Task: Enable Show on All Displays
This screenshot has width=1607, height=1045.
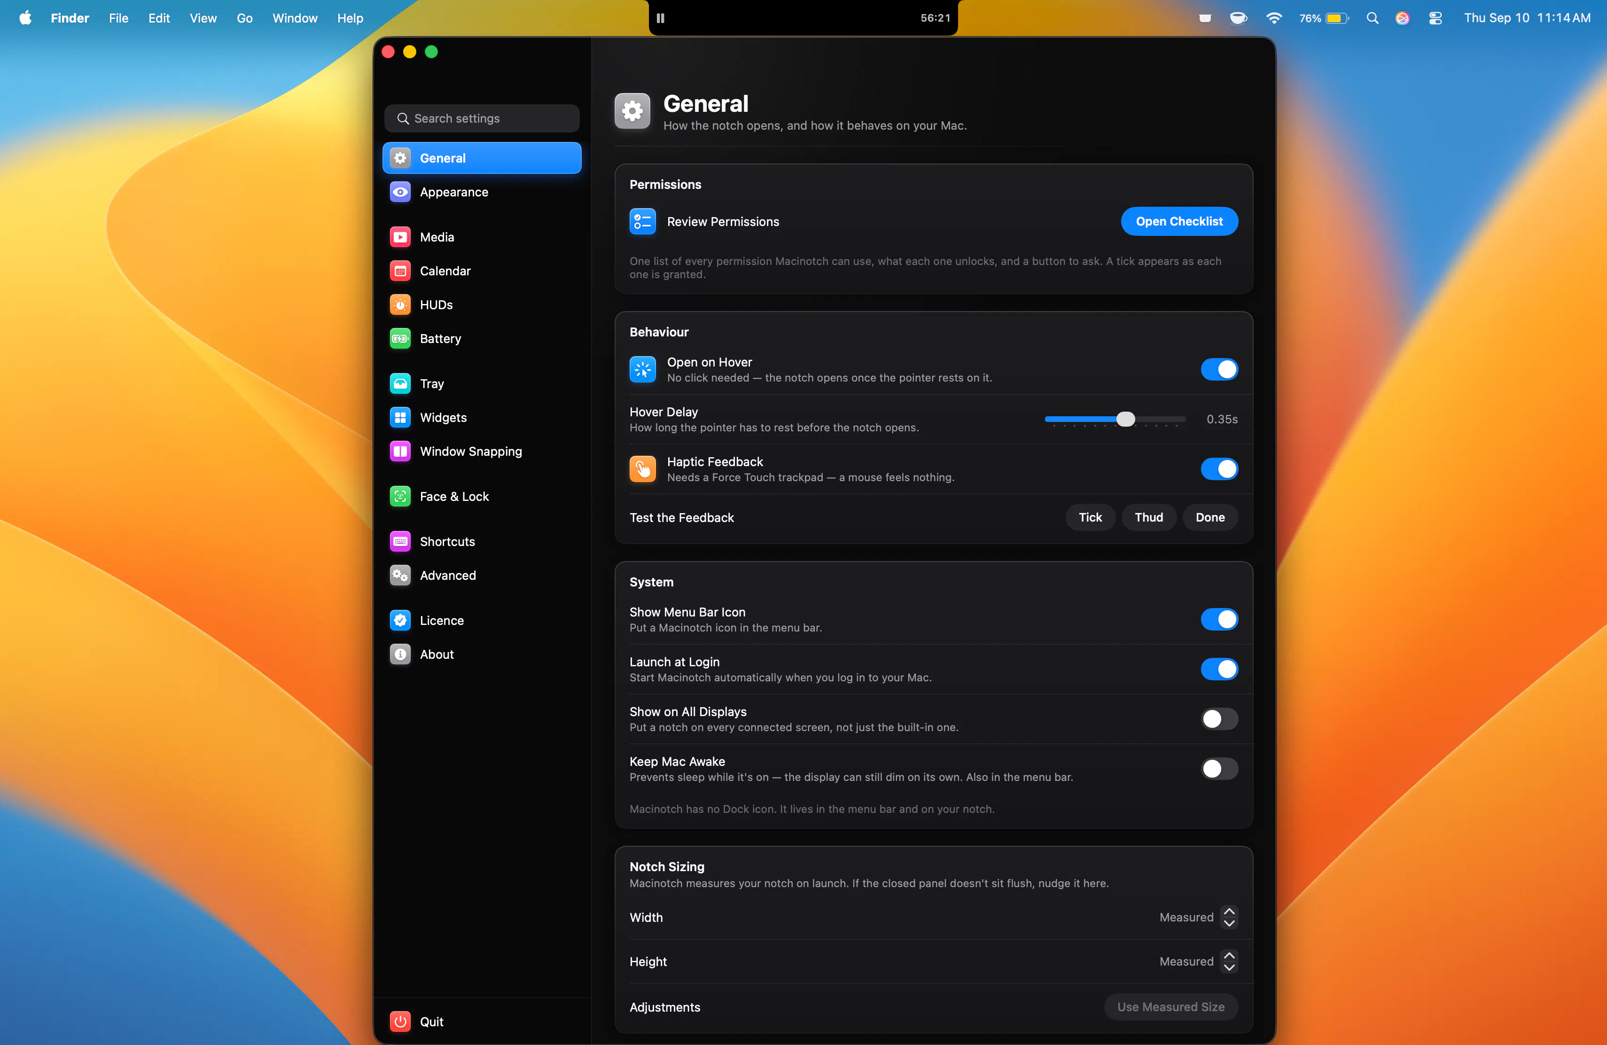Action: (1219, 719)
